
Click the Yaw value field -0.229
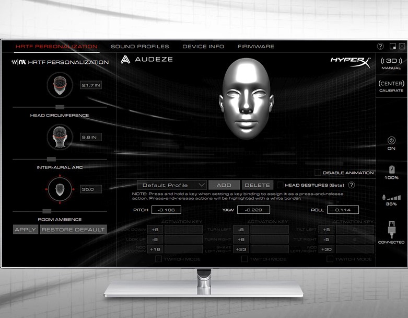[253, 210]
